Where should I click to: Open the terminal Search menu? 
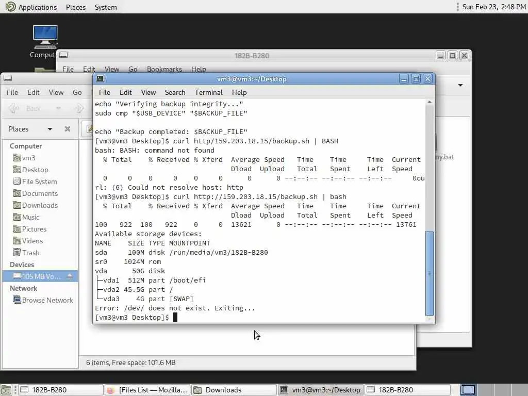[x=175, y=92]
